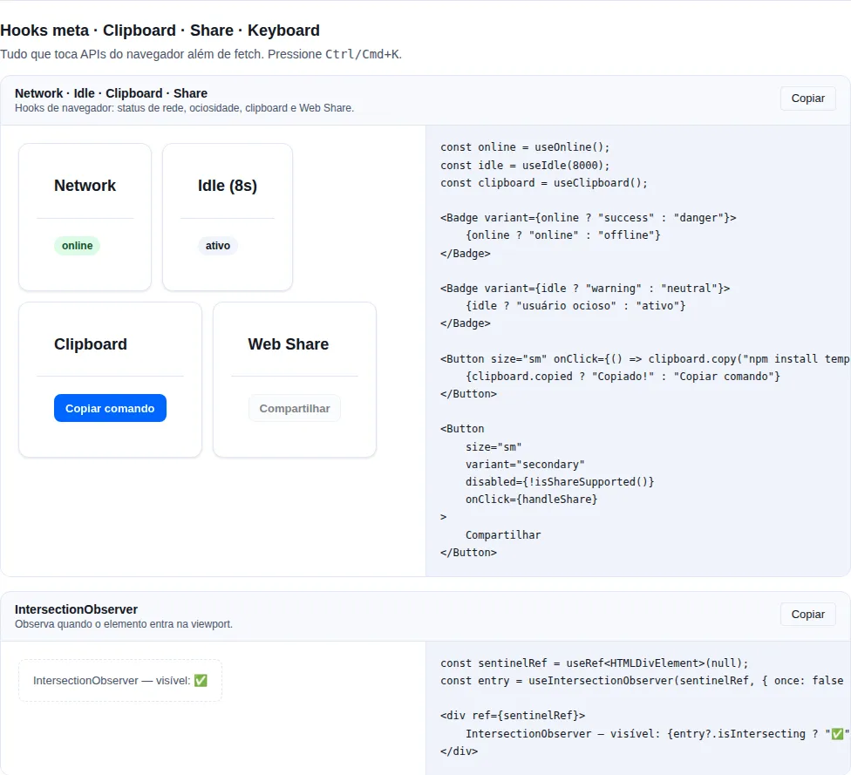This screenshot has height=775, width=851.
Task: Click the code line const idle = useIdle(8000);
Action: (x=525, y=165)
